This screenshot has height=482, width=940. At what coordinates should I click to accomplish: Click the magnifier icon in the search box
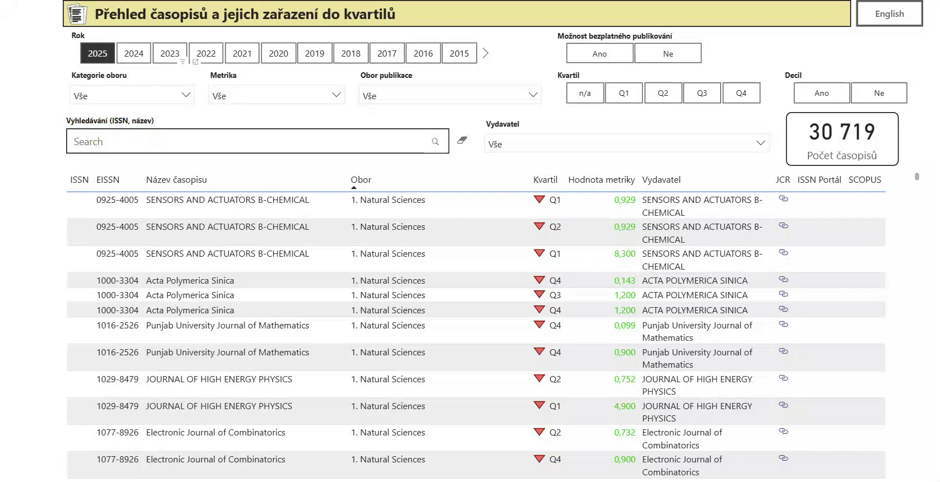(x=435, y=142)
